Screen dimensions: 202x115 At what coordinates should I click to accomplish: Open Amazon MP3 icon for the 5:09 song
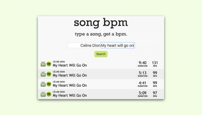point(43,94)
